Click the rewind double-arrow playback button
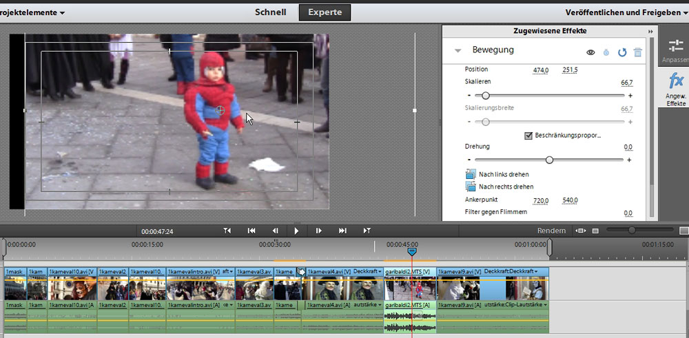689x338 pixels. (251, 231)
